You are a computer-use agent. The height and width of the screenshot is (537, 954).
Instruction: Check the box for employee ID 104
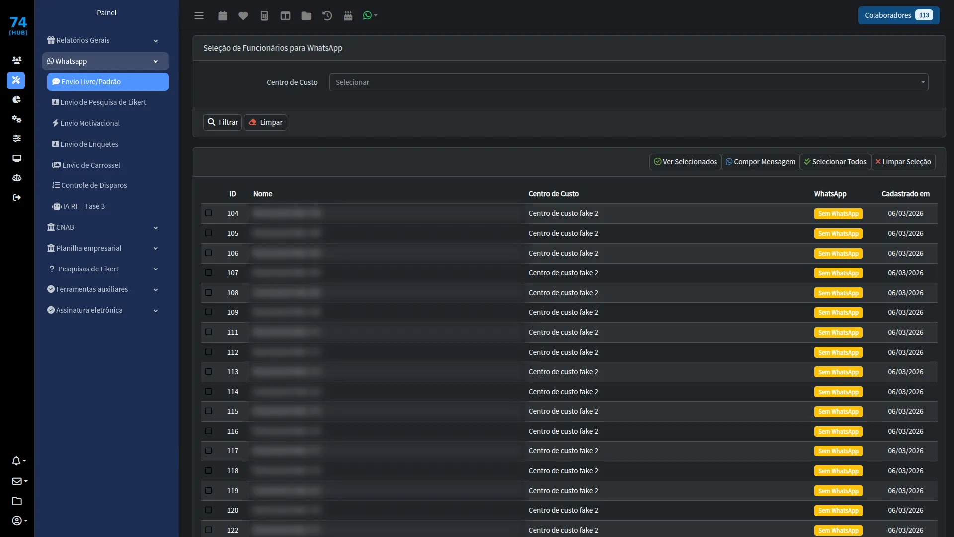click(x=209, y=213)
